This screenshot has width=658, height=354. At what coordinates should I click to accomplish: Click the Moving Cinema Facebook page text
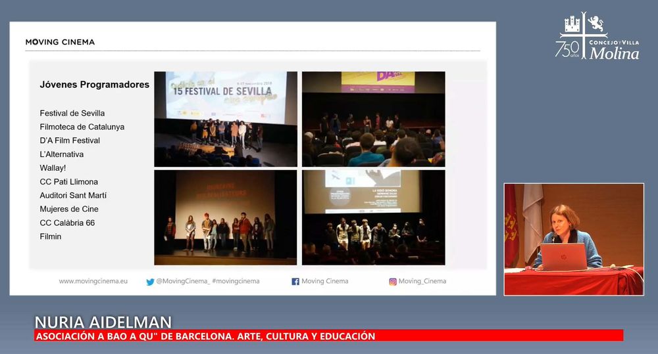click(325, 281)
